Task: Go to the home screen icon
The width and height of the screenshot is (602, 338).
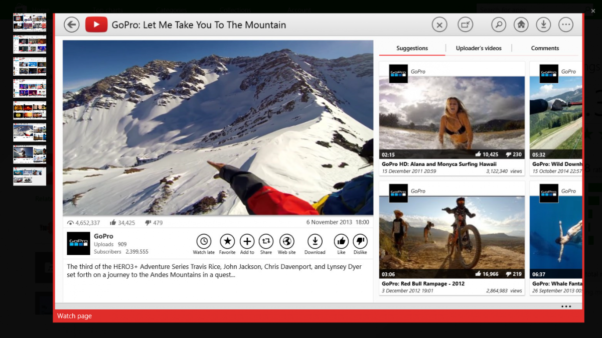Action: coord(521,25)
